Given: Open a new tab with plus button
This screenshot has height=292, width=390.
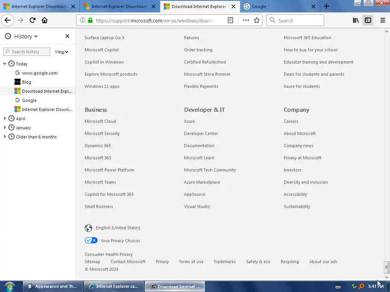Looking at the screenshot, I should coord(326,6).
